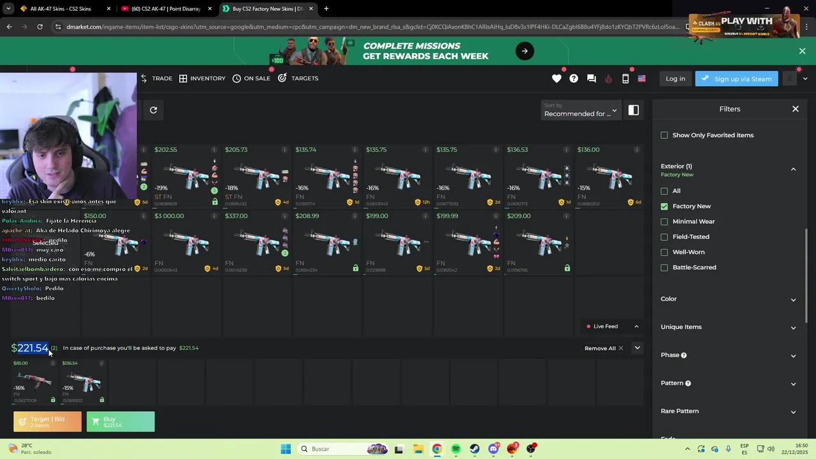816x459 pixels.
Task: Close the missions promo banner
Action: [x=802, y=51]
